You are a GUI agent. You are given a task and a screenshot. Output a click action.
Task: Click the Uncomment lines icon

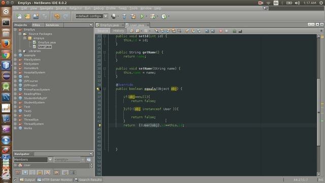pyautogui.click(x=240, y=31)
